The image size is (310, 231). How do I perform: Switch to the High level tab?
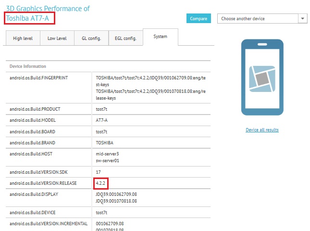23,38
